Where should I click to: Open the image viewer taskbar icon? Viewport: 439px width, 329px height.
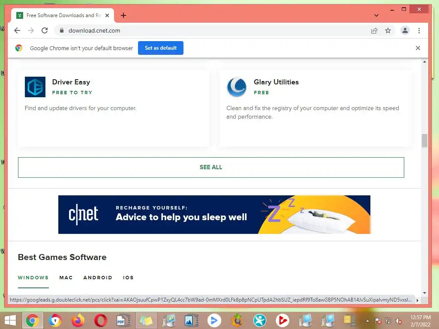(192, 320)
